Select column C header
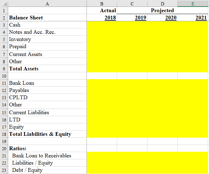209x174 pixels. click(132, 4)
